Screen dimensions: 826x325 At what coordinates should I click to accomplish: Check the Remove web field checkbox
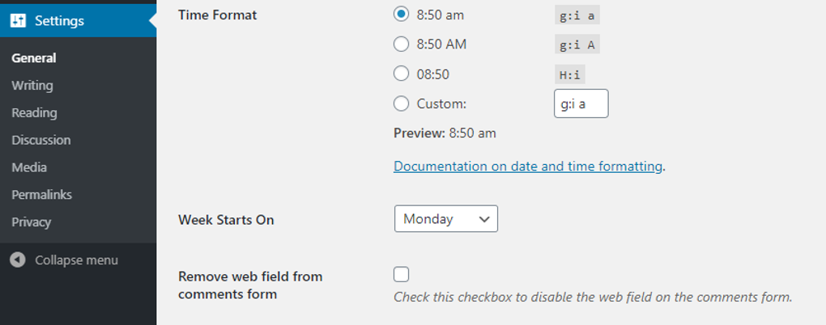tap(402, 274)
